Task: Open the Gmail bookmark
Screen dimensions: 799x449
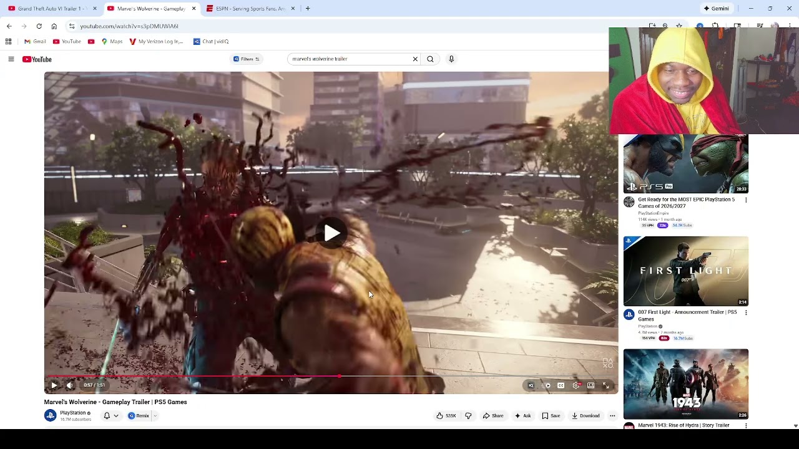Action: (35, 42)
